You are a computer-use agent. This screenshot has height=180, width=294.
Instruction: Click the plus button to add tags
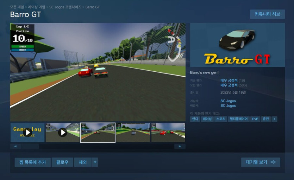[x=274, y=119]
